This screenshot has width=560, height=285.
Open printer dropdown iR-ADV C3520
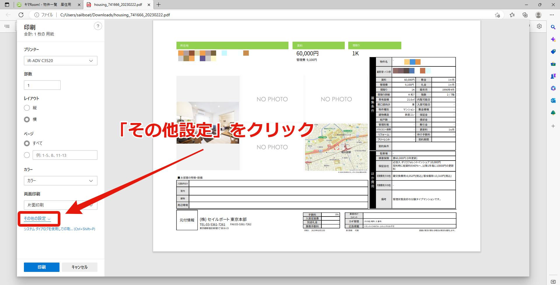(x=61, y=61)
